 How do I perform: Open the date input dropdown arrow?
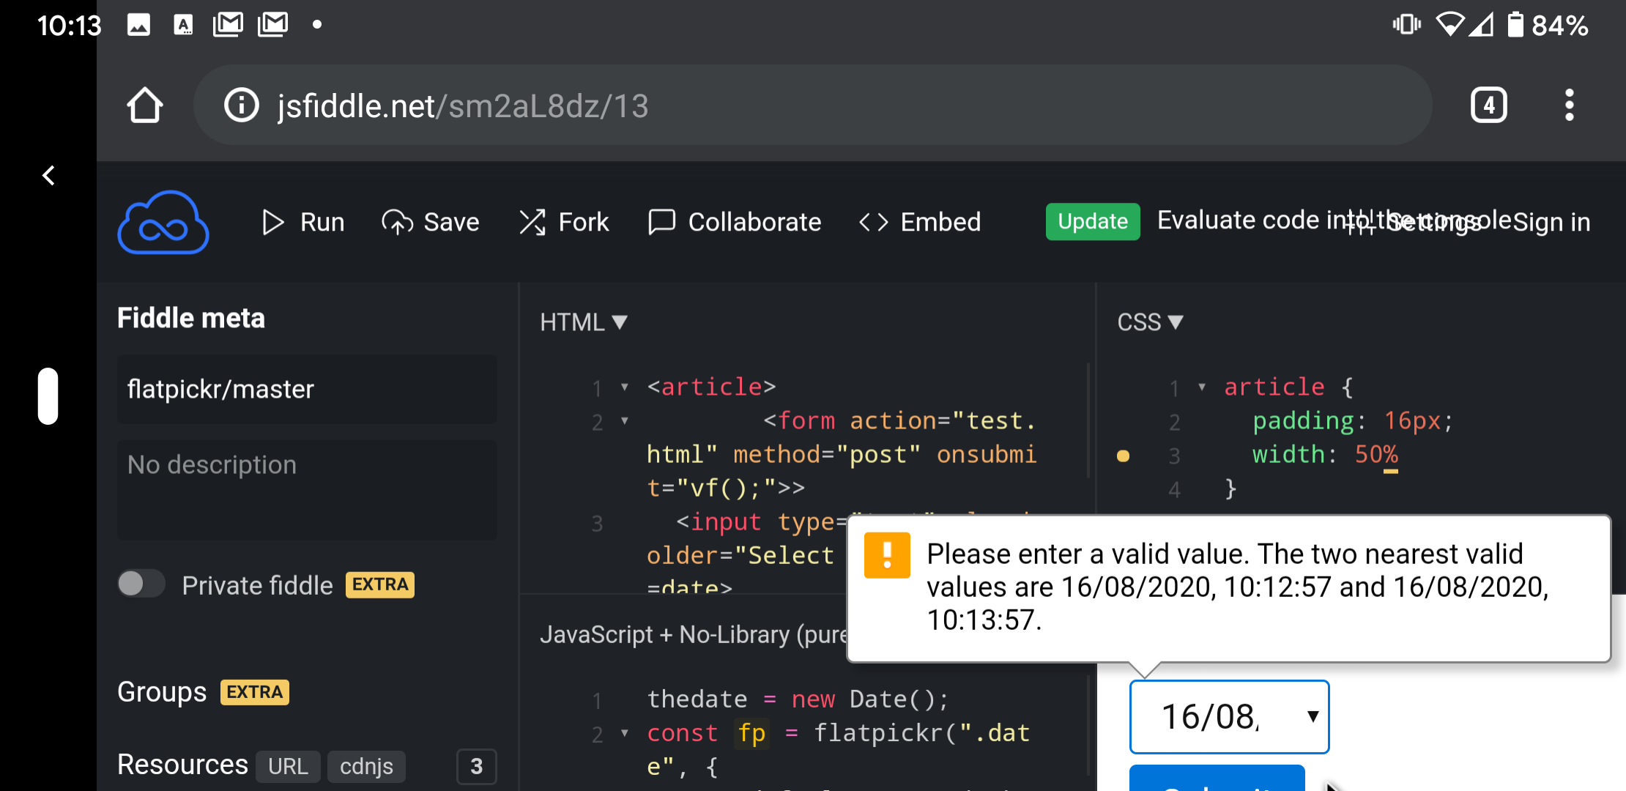[x=1313, y=716]
